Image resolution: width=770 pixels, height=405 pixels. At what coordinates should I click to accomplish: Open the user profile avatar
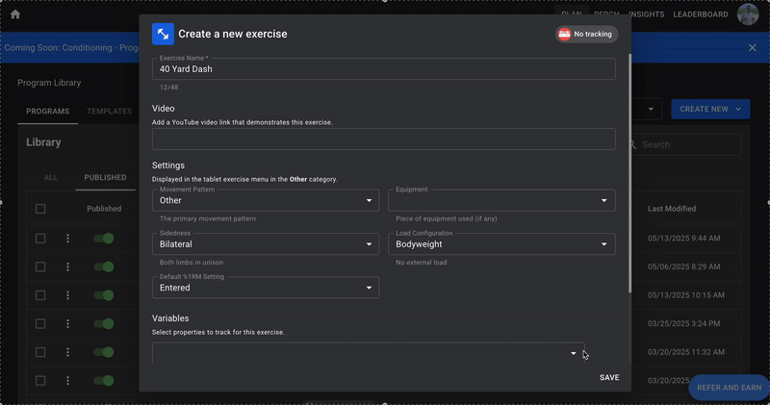pos(748,14)
